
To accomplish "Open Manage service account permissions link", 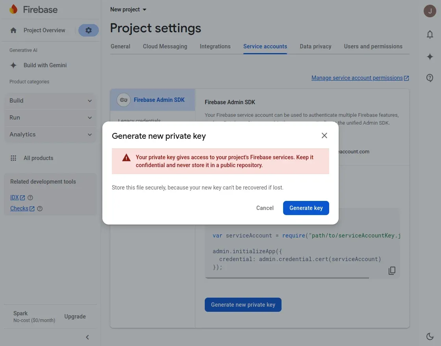I will [357, 78].
